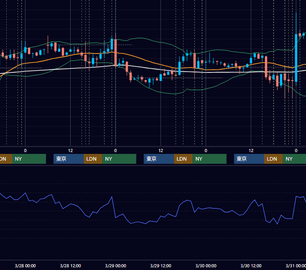Select the NY block following the 3/28 LDN block

coord(119,159)
